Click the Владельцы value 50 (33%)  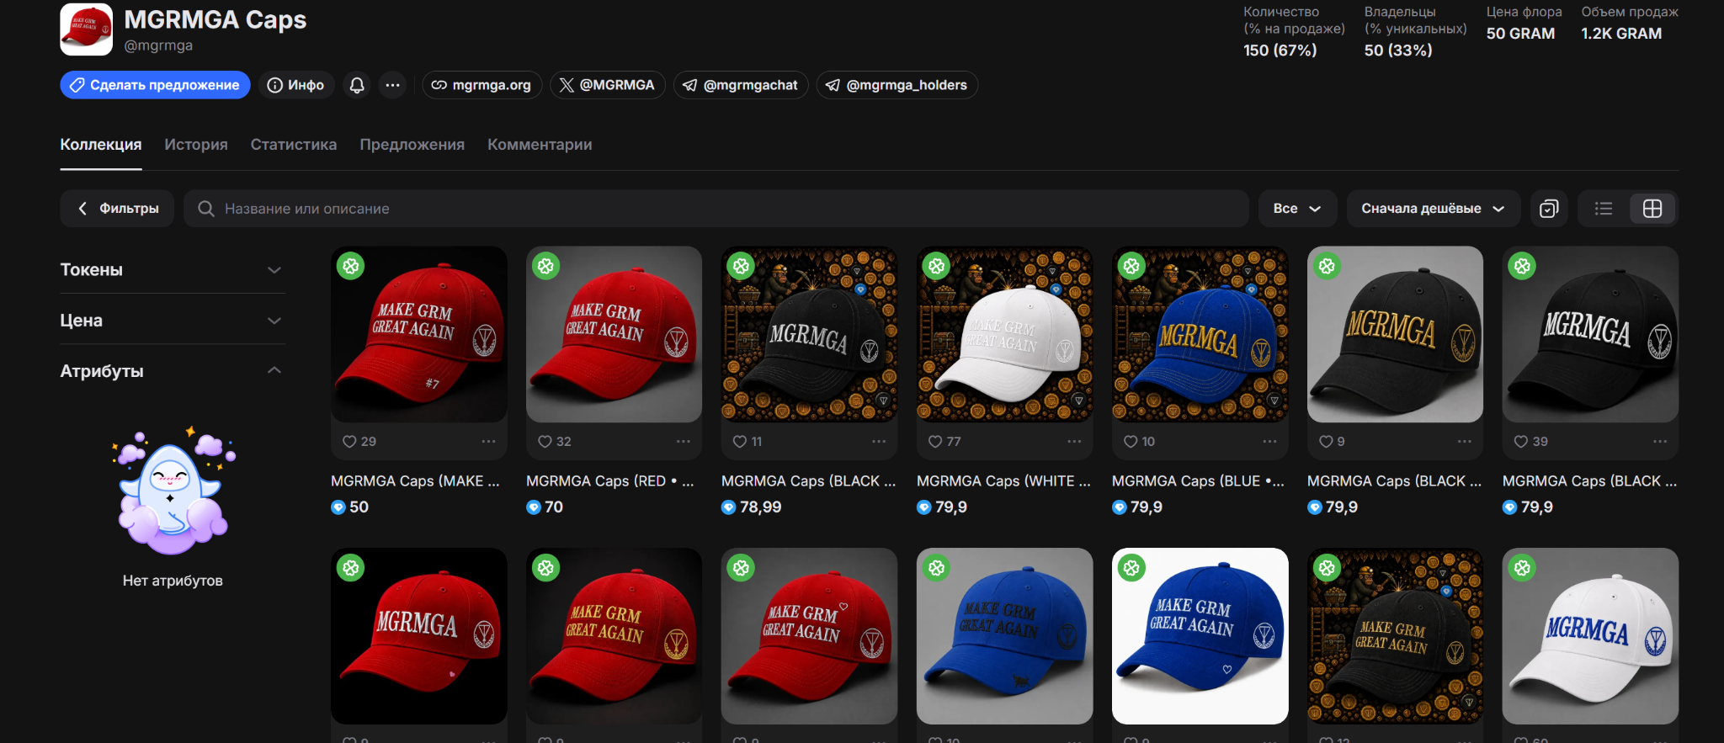pyautogui.click(x=1398, y=50)
